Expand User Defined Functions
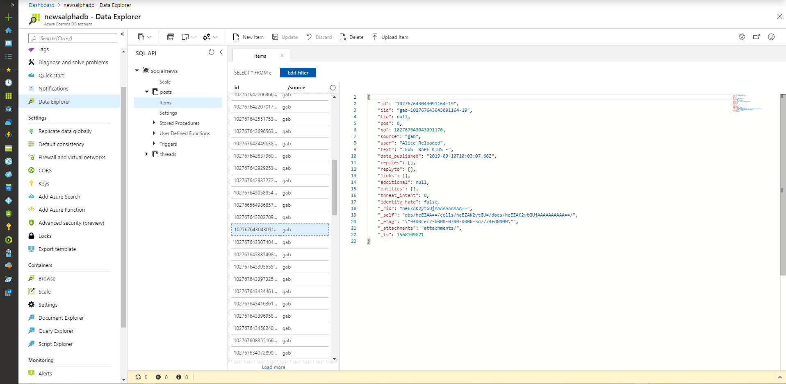Screen dimensions: 786x384 (154, 133)
